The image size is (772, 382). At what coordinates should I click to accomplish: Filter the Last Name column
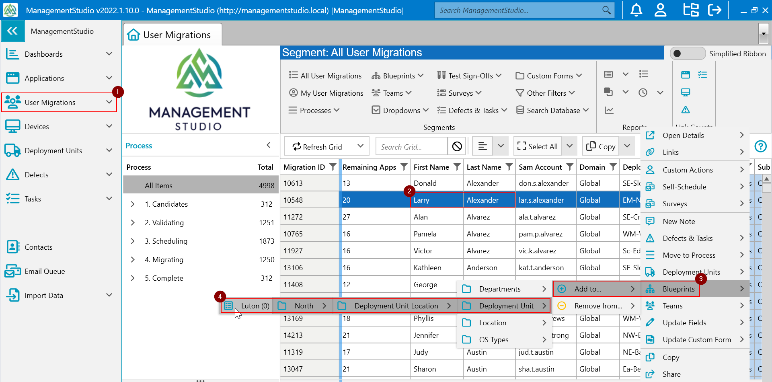[509, 167]
